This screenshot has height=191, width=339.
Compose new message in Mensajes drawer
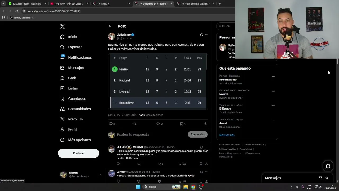[x=320, y=178]
